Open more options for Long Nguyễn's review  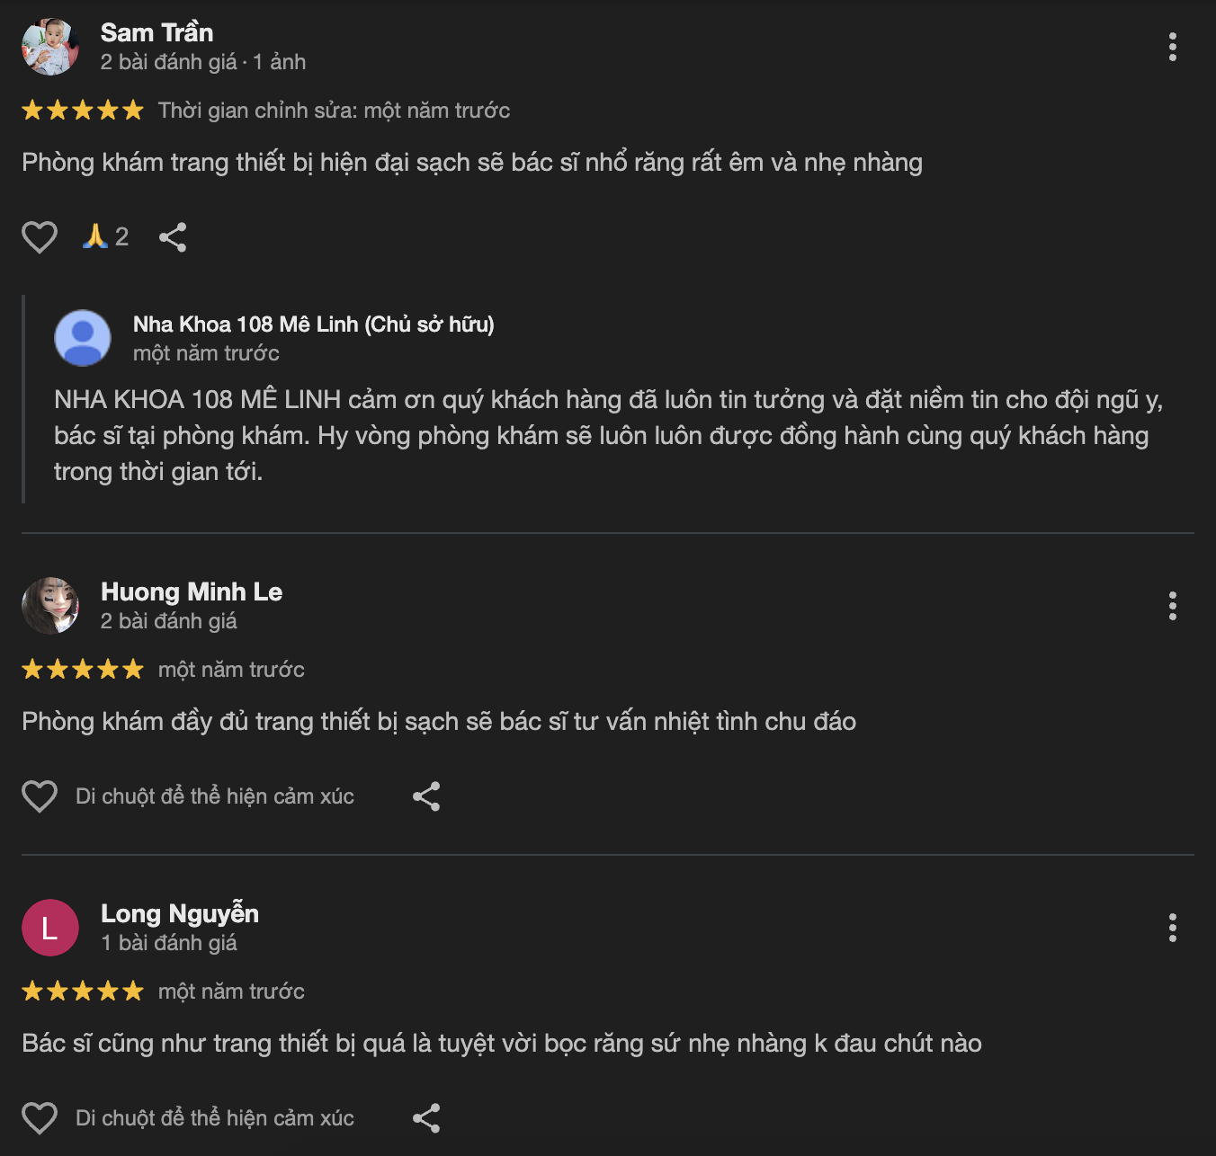click(x=1172, y=928)
